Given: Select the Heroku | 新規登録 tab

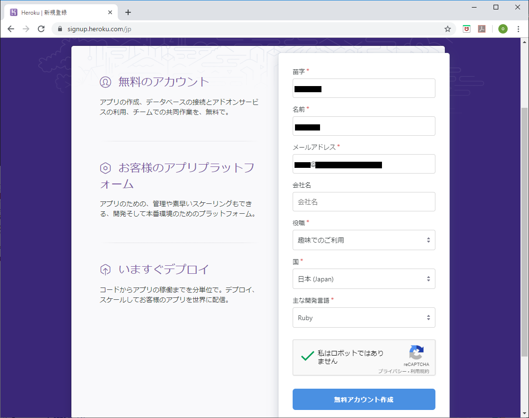Looking at the screenshot, I should [61, 12].
